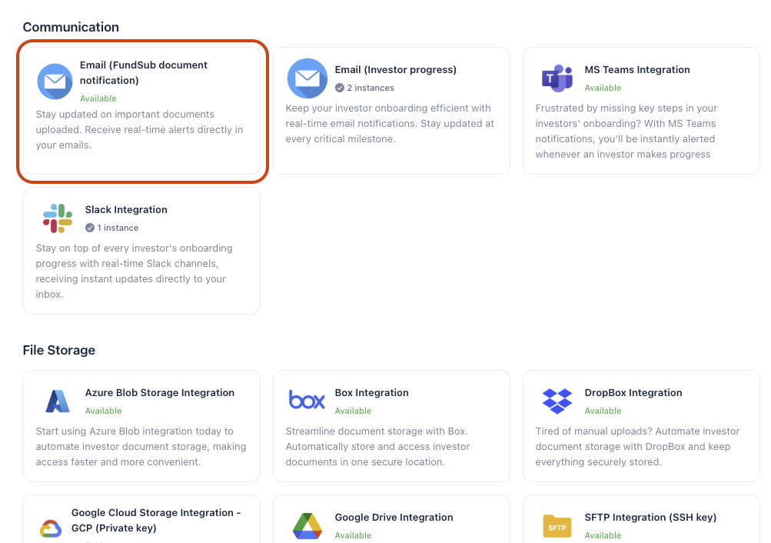
Task: Click the 'Stay on top of every investor's' description
Action: point(135,271)
